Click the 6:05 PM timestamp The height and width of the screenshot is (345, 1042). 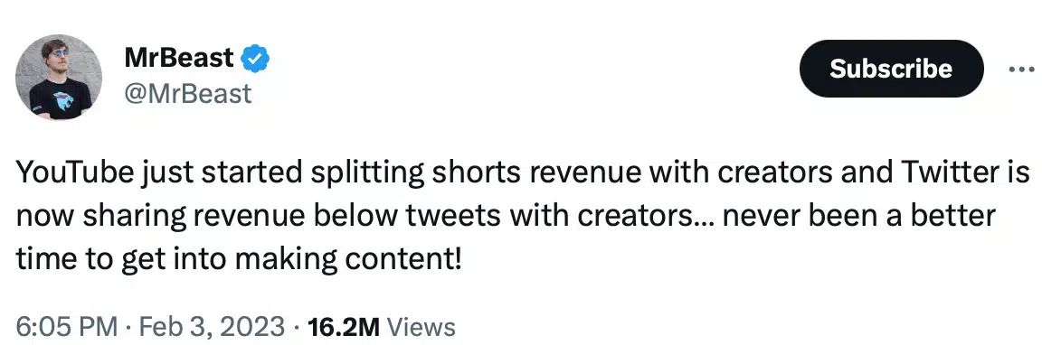[x=66, y=327]
